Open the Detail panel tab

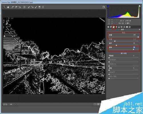(114, 27)
